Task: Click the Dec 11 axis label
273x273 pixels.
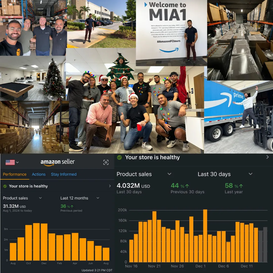Action: tap(246, 266)
